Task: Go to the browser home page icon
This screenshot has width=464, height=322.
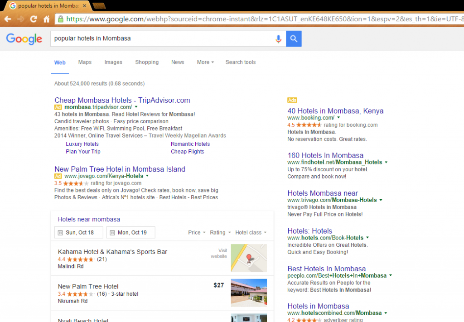Action: click(x=47, y=19)
